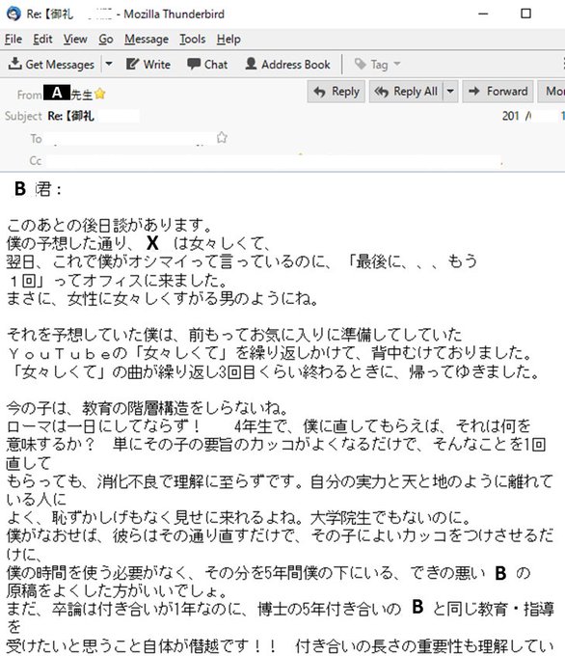Maximize the Thunderbird window
The height and width of the screenshot is (656, 565).
525,14
